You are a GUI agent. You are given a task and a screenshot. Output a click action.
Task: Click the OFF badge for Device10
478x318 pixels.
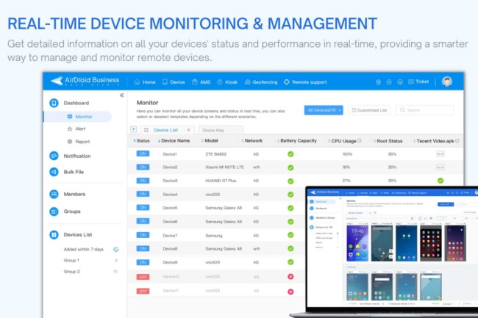pos(143,277)
